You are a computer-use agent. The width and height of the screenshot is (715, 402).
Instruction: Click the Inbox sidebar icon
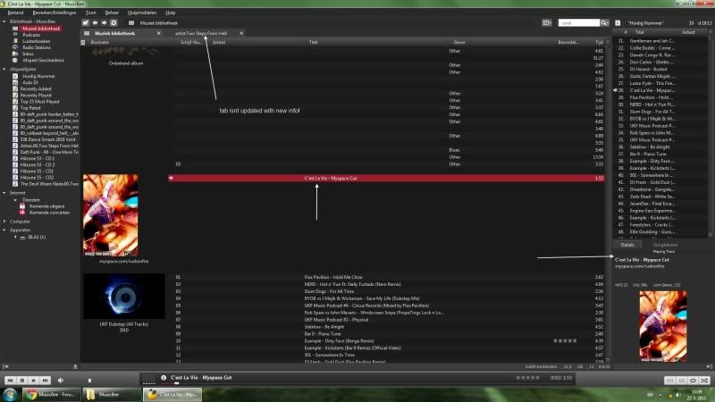pos(15,54)
